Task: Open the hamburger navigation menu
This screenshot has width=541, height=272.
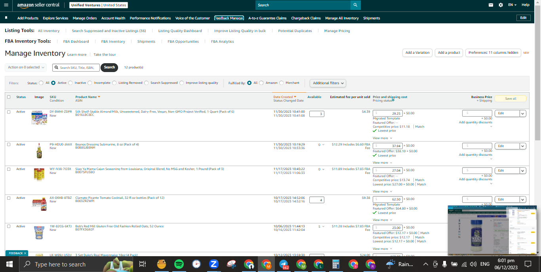Action: point(6,5)
